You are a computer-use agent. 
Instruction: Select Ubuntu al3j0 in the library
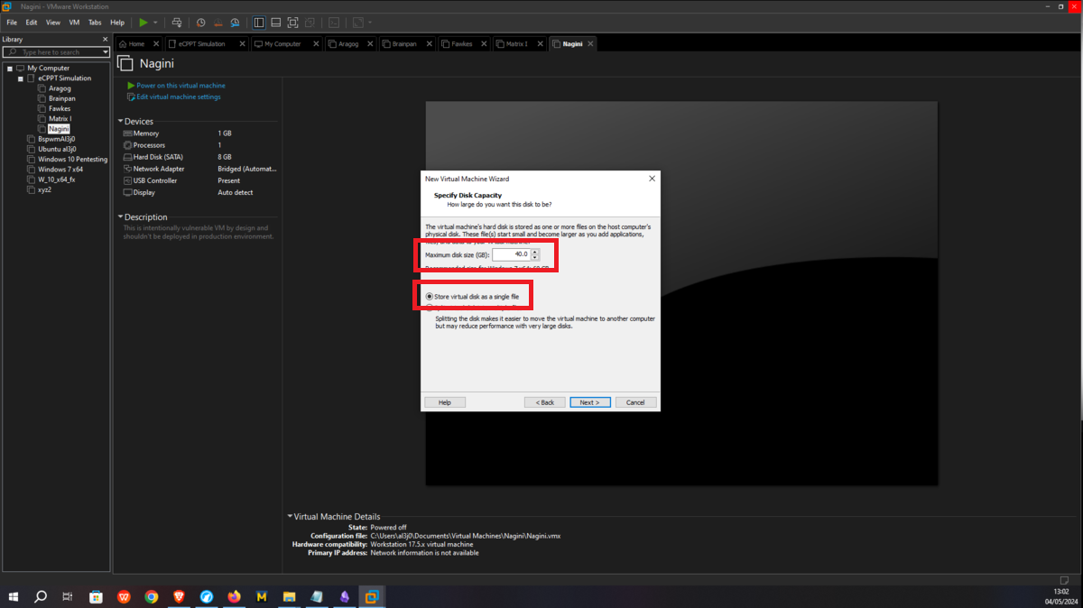(x=57, y=149)
